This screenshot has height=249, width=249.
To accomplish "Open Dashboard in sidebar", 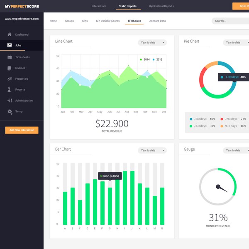I will tap(22, 34).
